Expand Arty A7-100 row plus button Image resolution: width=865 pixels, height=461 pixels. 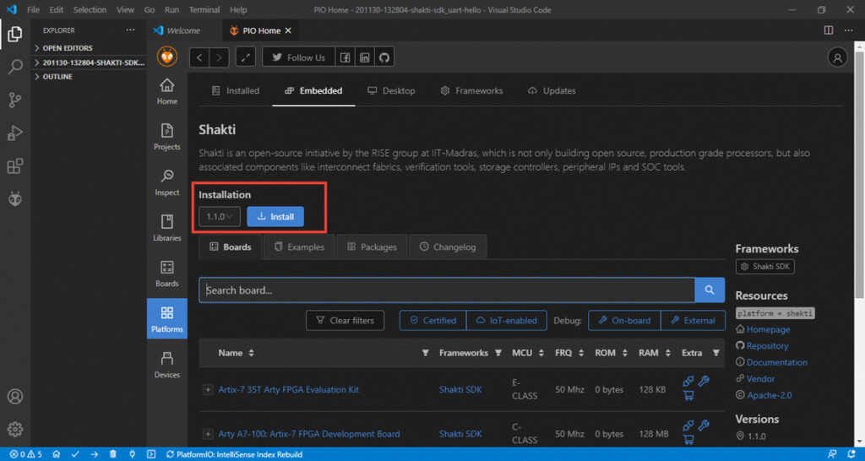208,434
